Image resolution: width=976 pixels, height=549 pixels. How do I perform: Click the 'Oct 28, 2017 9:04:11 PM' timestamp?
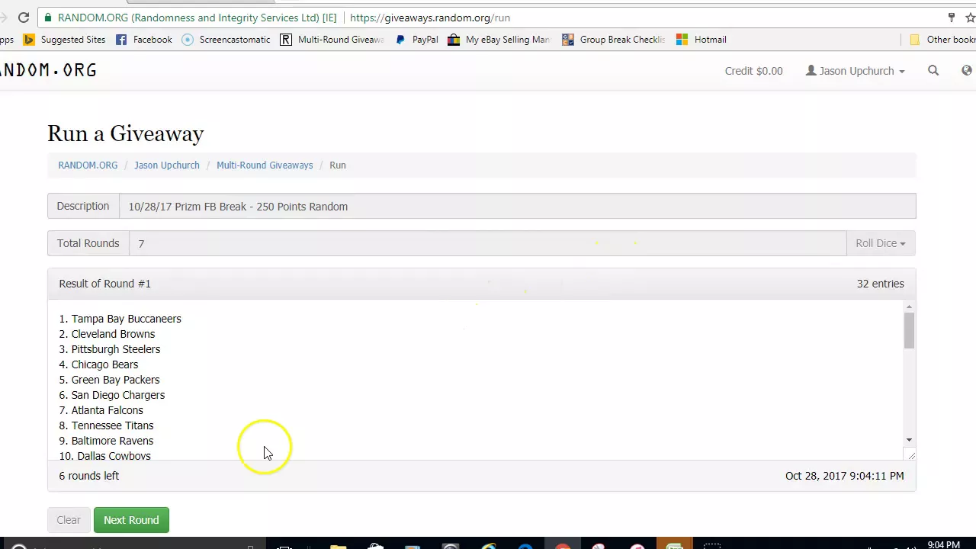pyautogui.click(x=844, y=476)
